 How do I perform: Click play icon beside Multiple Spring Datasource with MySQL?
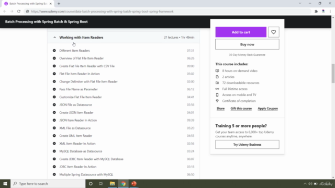point(54,174)
